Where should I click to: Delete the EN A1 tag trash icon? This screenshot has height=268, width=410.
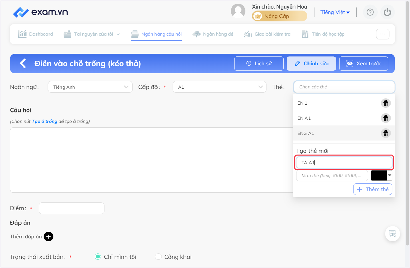tap(386, 118)
